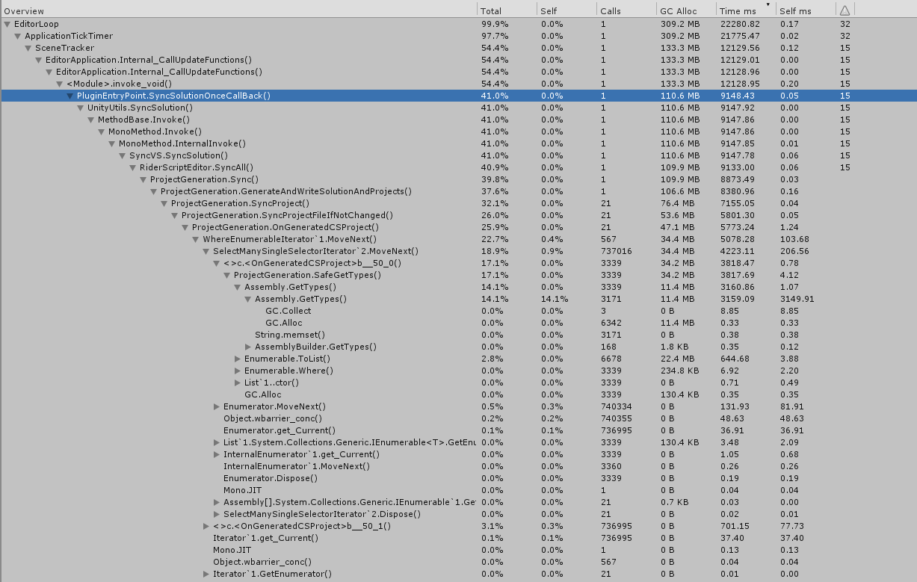Collapse the <Module>.invoke_void() node
The height and width of the screenshot is (582, 917).
(x=60, y=84)
